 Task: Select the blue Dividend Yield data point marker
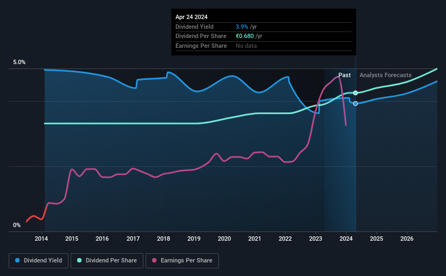tap(355, 104)
